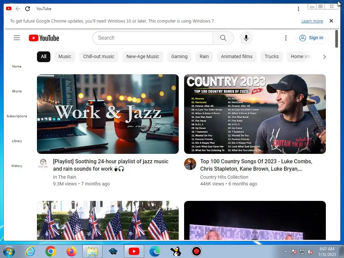
Task: Click the red record taskbar icon
Action: point(196,251)
